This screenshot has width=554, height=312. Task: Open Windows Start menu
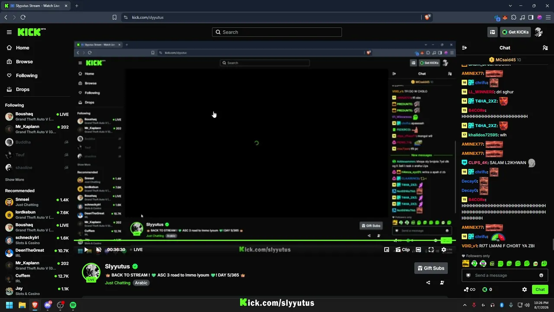coord(9,305)
